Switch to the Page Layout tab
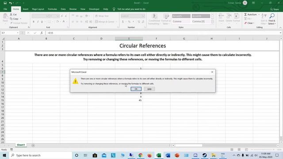 [38, 9]
